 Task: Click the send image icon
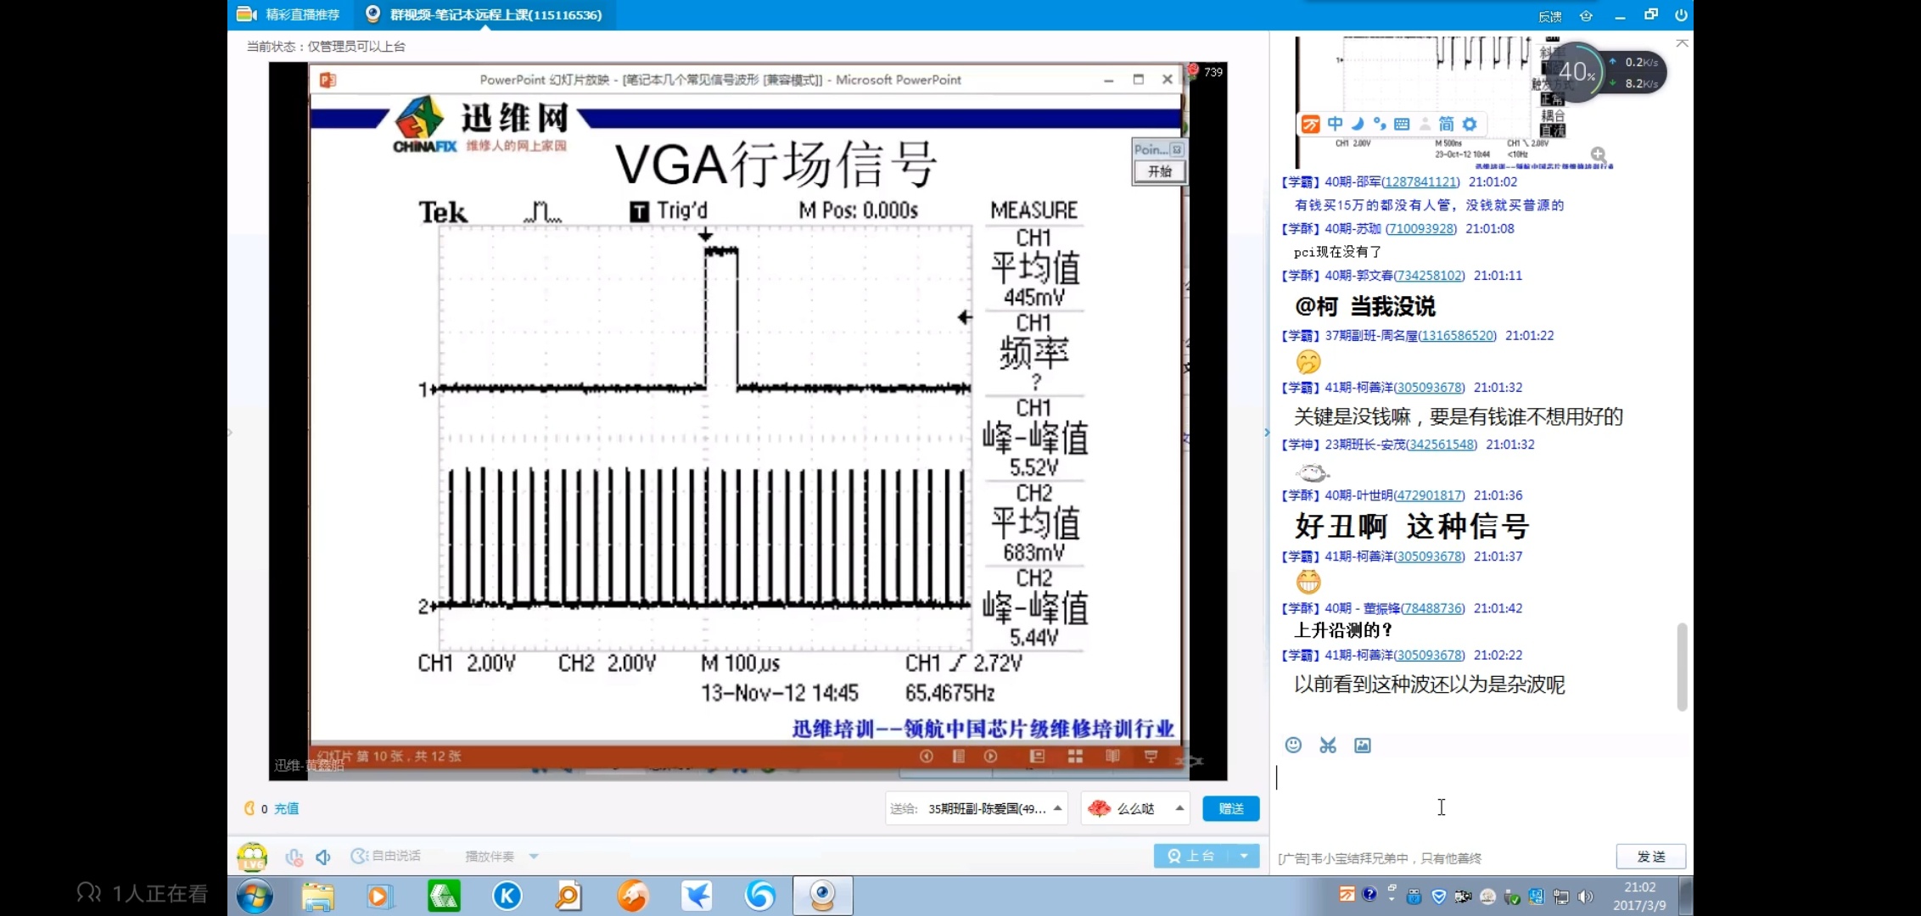point(1362,745)
